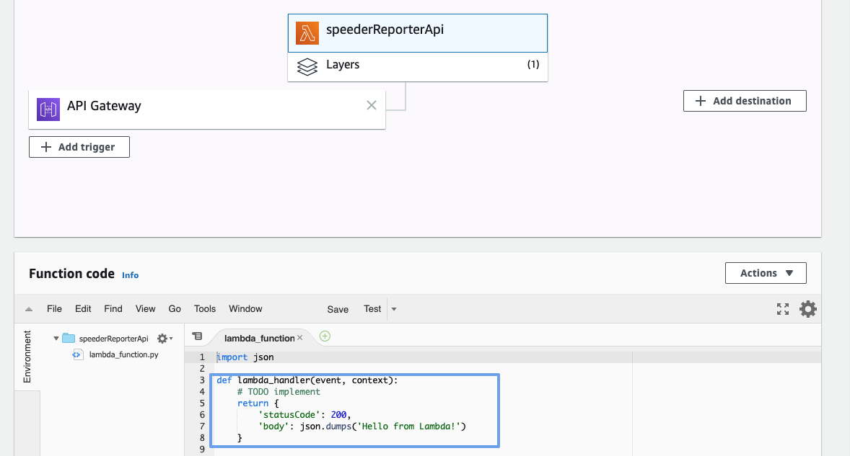Remove the API Gateway trigger with X
The image size is (850, 456).
click(x=372, y=105)
